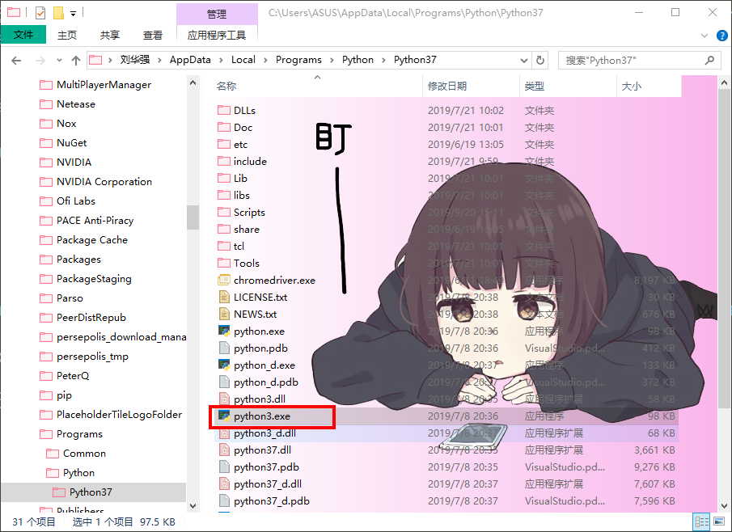The height and width of the screenshot is (532, 732).
Task: Click the new folder icon in title bar
Action: (x=57, y=13)
